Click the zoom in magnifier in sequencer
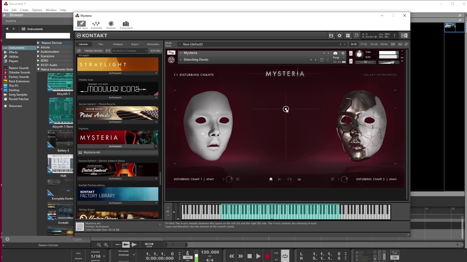The width and height of the screenshot is (467, 262). click(x=106, y=245)
